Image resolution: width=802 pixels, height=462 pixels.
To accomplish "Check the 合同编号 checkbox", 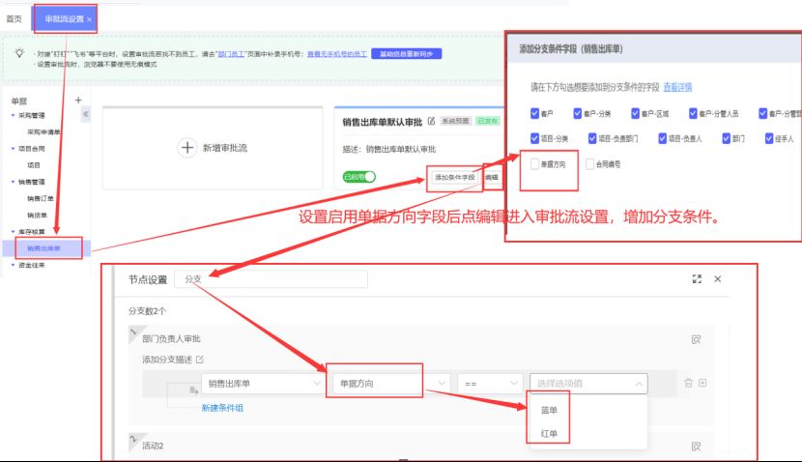I will pyautogui.click(x=589, y=164).
